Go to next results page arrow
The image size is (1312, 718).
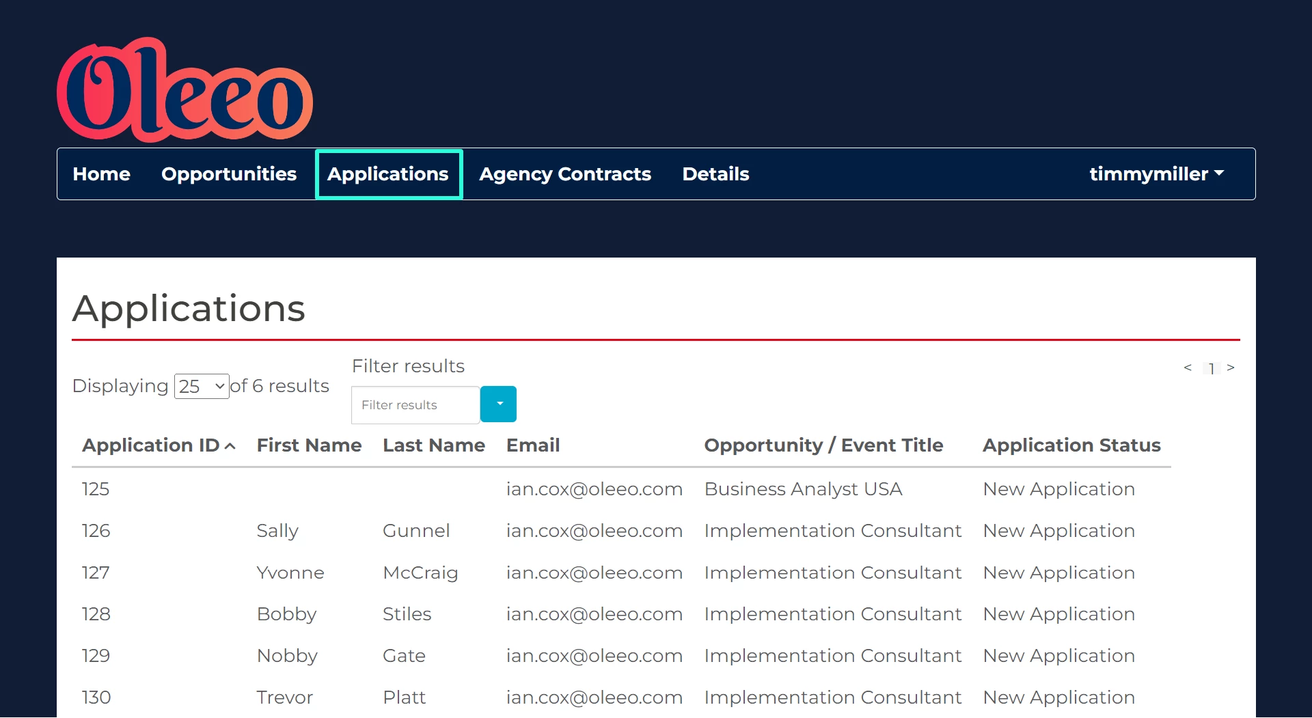click(1231, 368)
